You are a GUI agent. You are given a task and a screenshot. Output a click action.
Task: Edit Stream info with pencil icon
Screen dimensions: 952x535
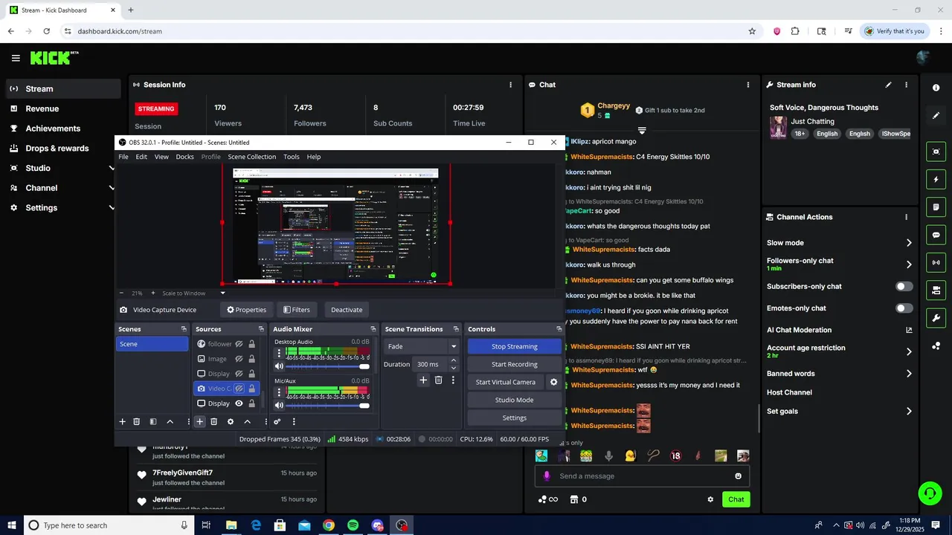point(888,85)
